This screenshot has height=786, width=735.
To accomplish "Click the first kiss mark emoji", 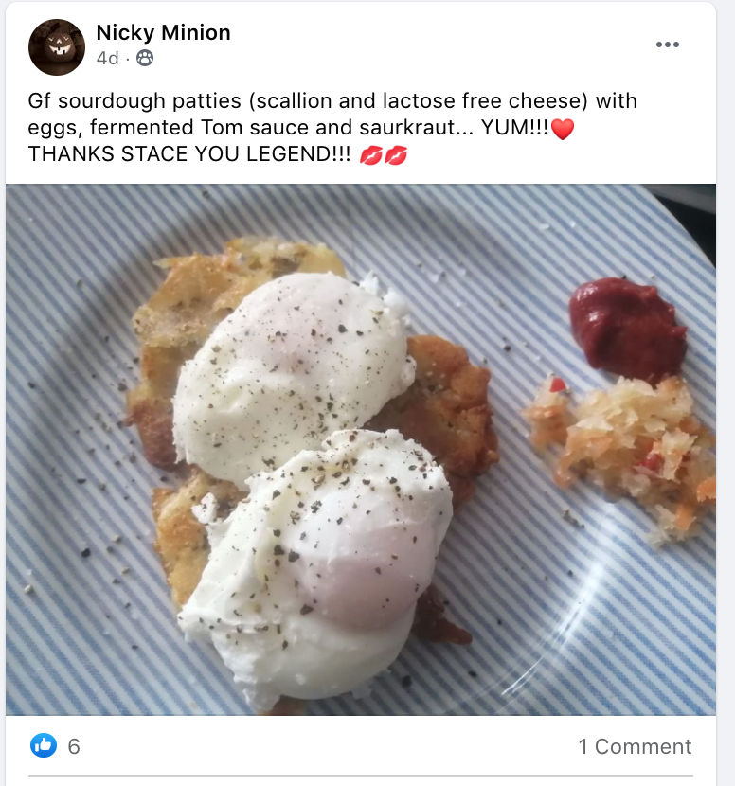I will coord(371,155).
